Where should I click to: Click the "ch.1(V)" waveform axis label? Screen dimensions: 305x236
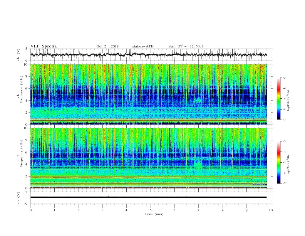pyautogui.click(x=18, y=55)
